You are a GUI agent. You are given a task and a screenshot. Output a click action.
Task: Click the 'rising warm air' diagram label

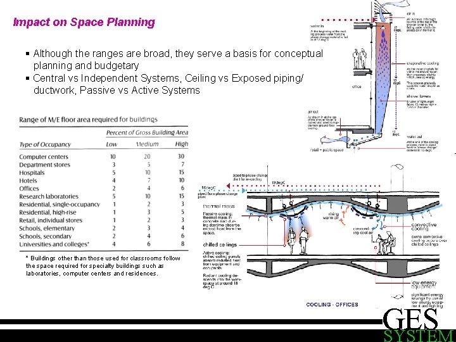(331, 216)
